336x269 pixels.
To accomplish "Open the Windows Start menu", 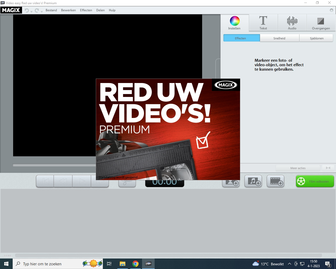I will click(6, 264).
